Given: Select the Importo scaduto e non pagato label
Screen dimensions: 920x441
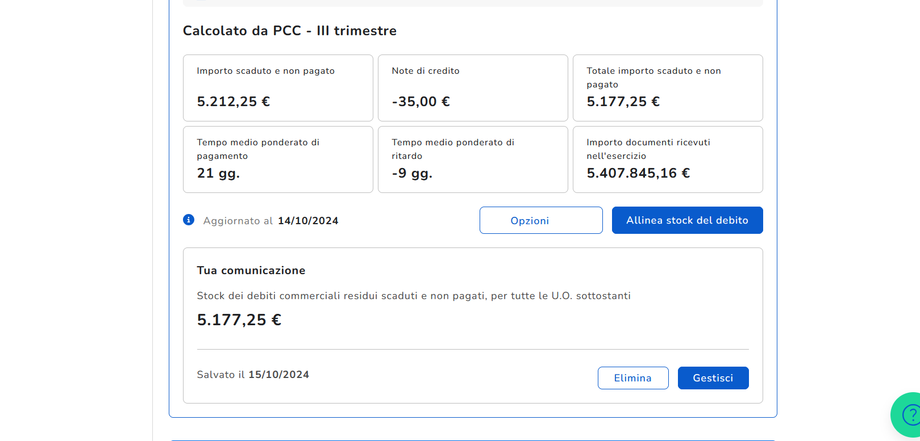Looking at the screenshot, I should click(265, 71).
